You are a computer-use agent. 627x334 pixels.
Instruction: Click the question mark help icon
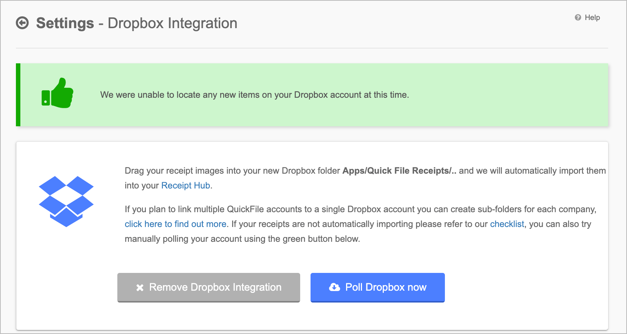click(578, 17)
